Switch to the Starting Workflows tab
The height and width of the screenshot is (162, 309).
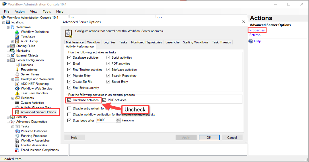point(196,42)
